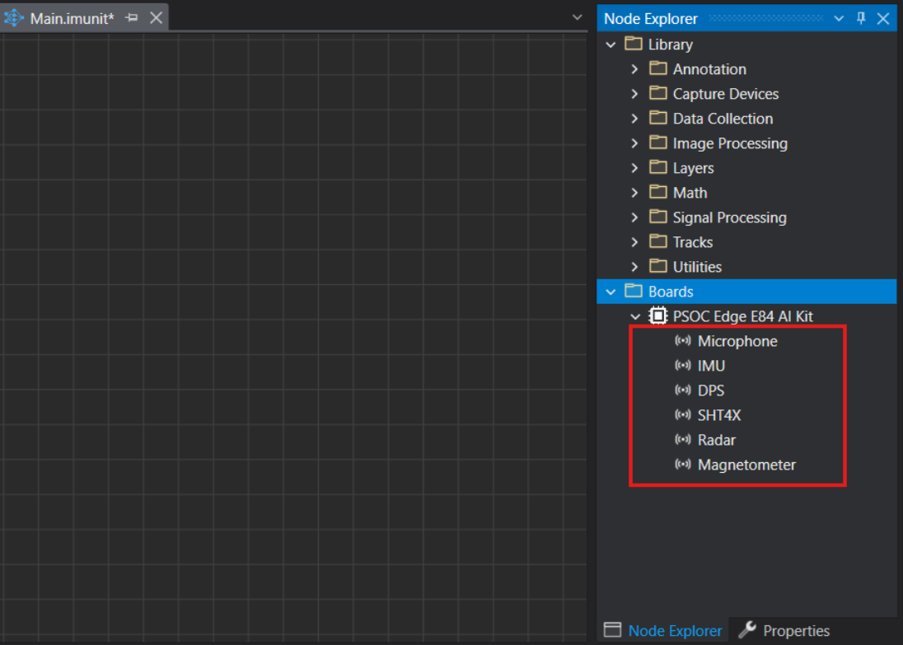Click the Magnetometer sensor node icon

[x=682, y=465]
